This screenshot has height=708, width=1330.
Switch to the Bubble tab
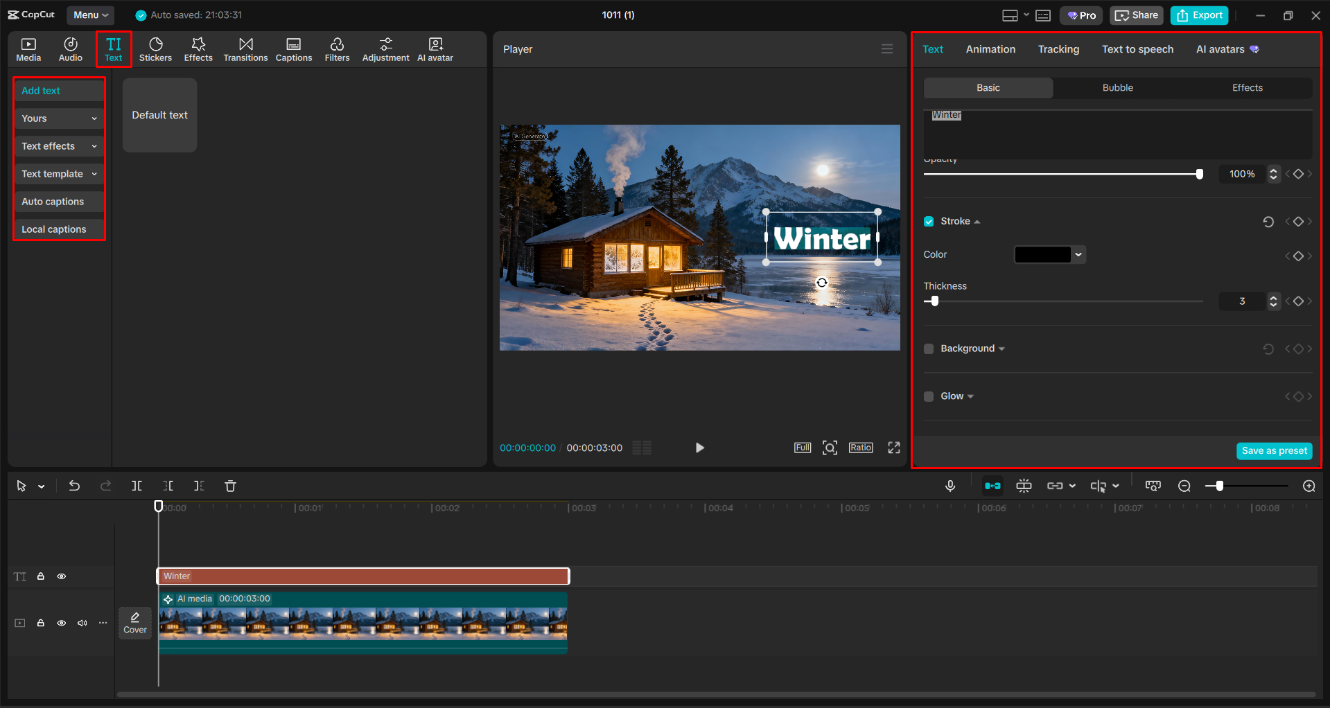coord(1117,87)
